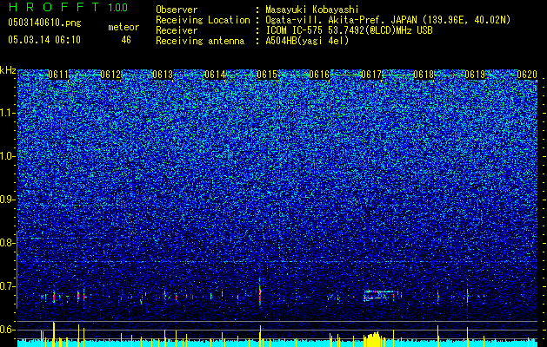Click the 0615 time marker

point(267,75)
